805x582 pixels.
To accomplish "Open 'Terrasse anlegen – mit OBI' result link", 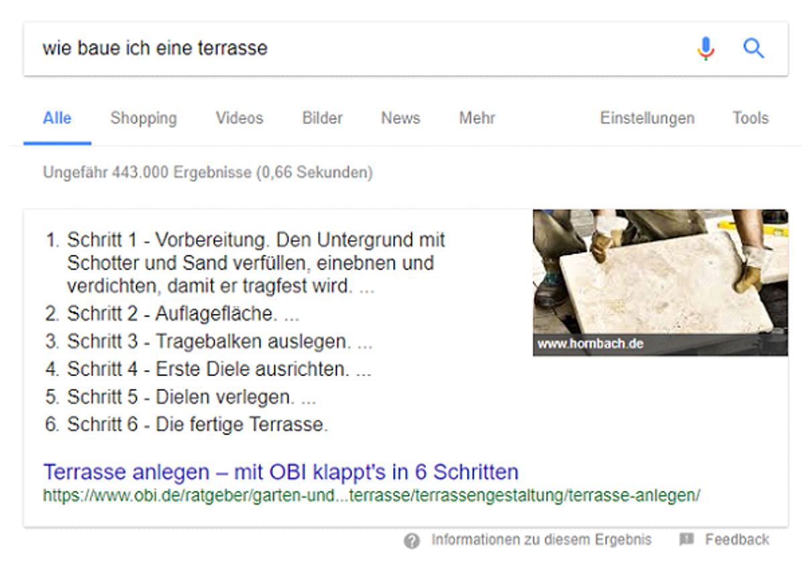I will pos(281,472).
